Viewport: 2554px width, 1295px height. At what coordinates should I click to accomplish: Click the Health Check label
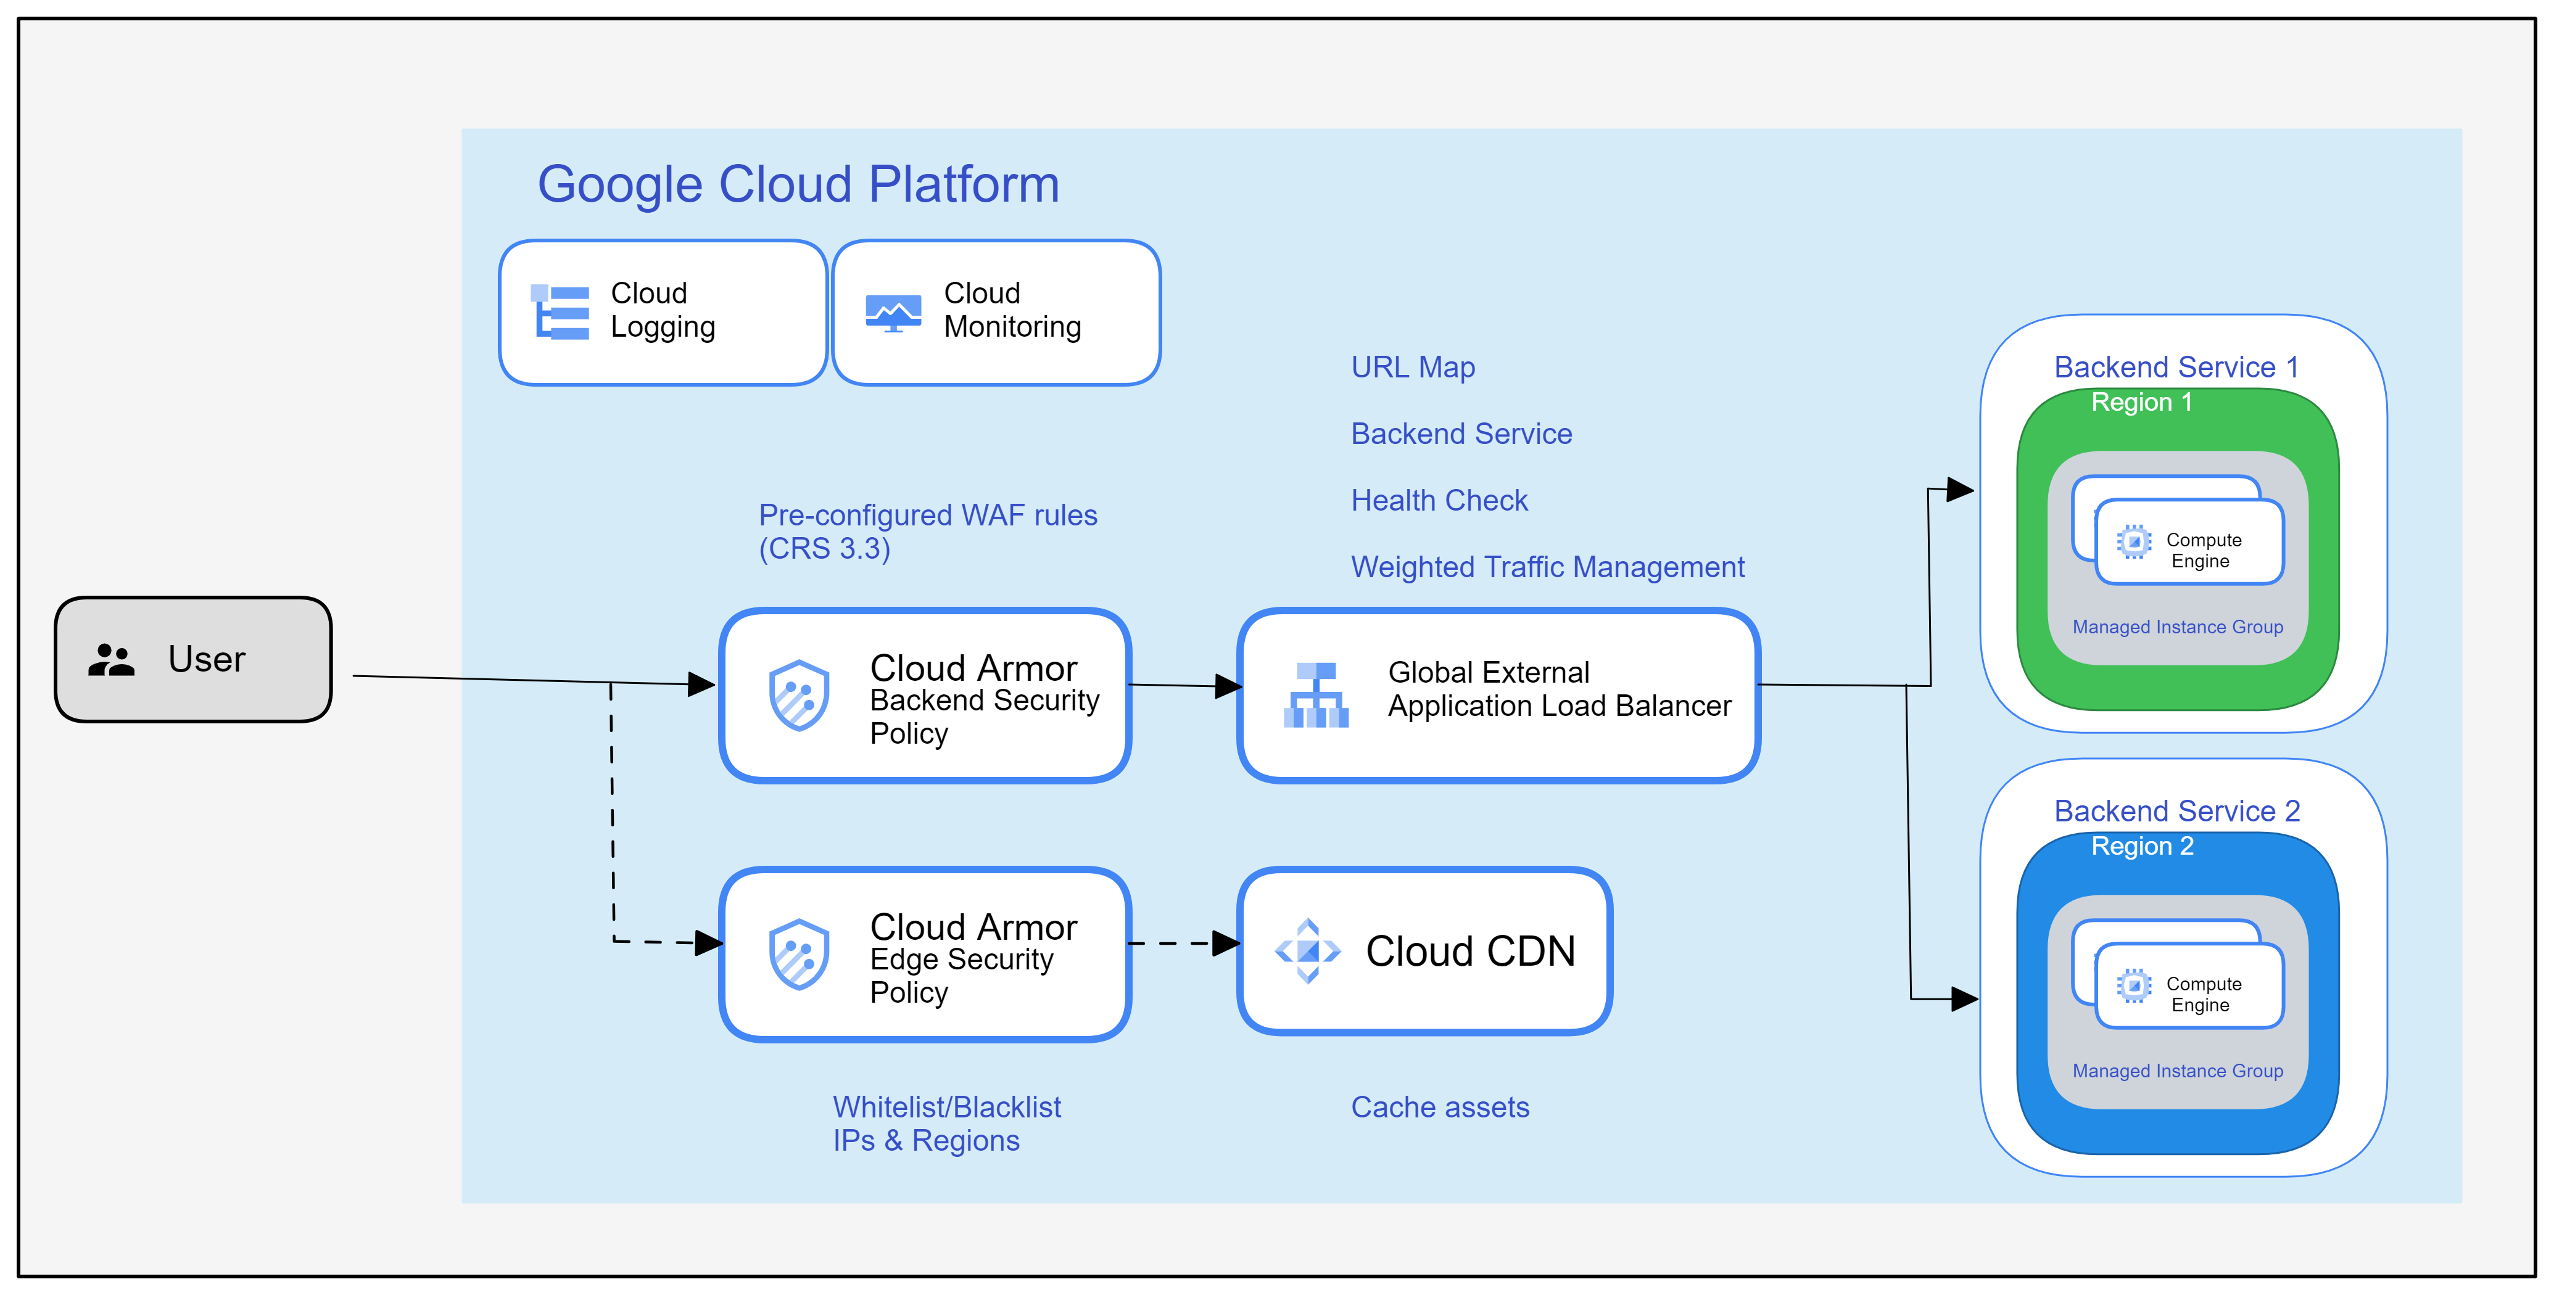(x=1440, y=500)
